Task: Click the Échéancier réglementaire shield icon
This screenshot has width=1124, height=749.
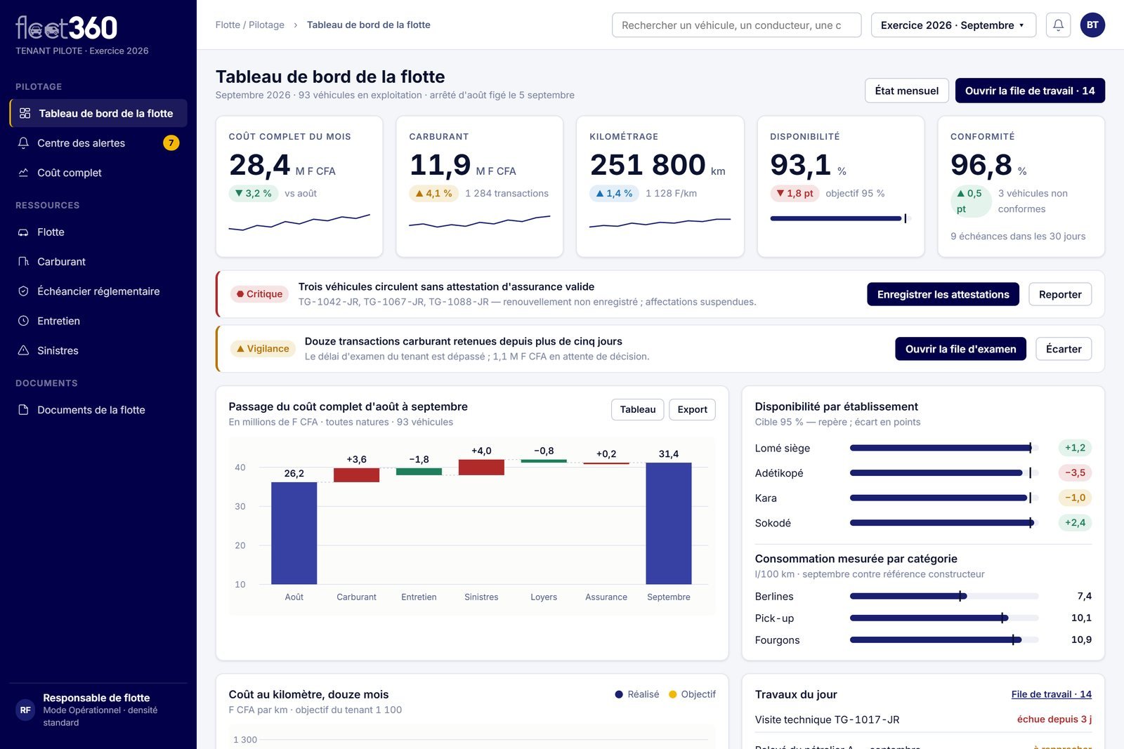Action: 23,291
